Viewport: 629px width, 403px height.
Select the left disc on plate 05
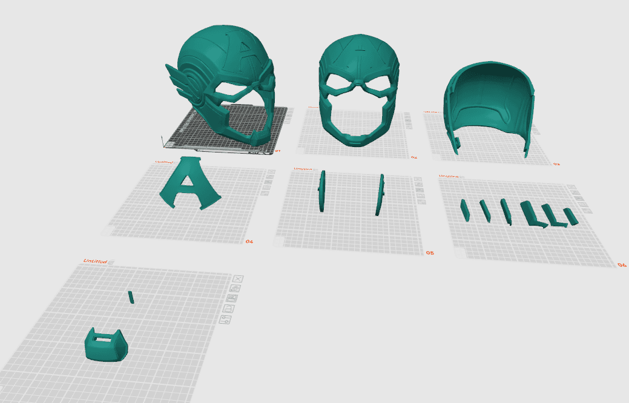click(x=321, y=191)
